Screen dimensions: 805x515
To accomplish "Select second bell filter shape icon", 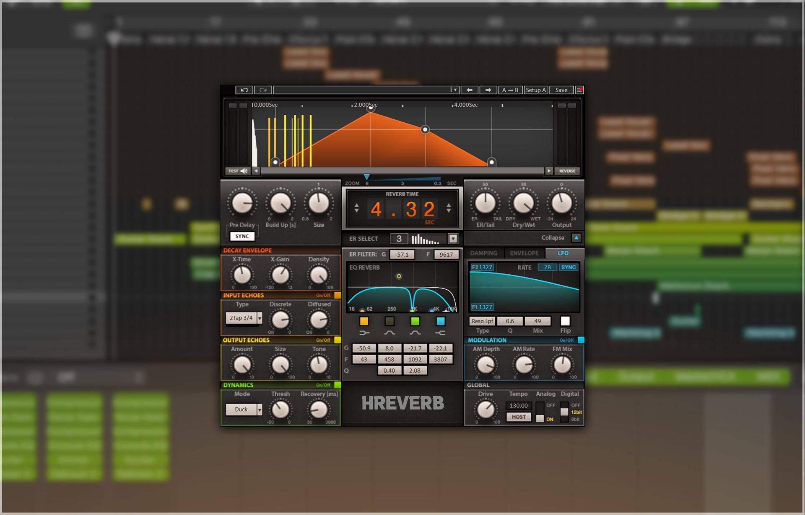I will (x=415, y=333).
